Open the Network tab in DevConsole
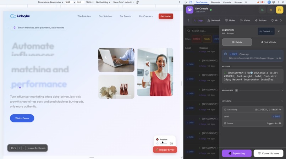 [214, 21]
